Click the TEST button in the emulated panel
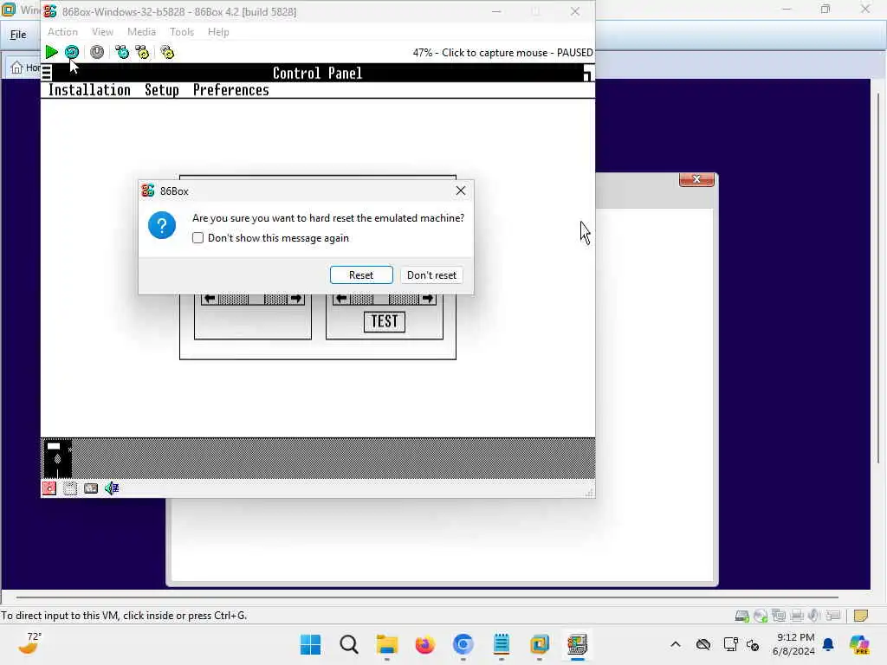This screenshot has height=665, width=887. pos(384,321)
